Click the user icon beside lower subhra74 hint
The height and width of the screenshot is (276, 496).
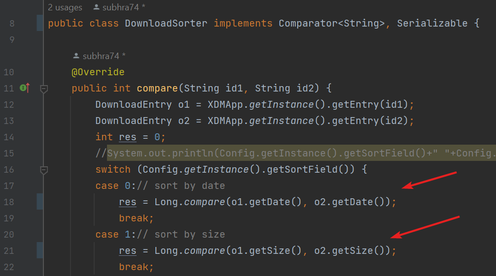[76, 56]
